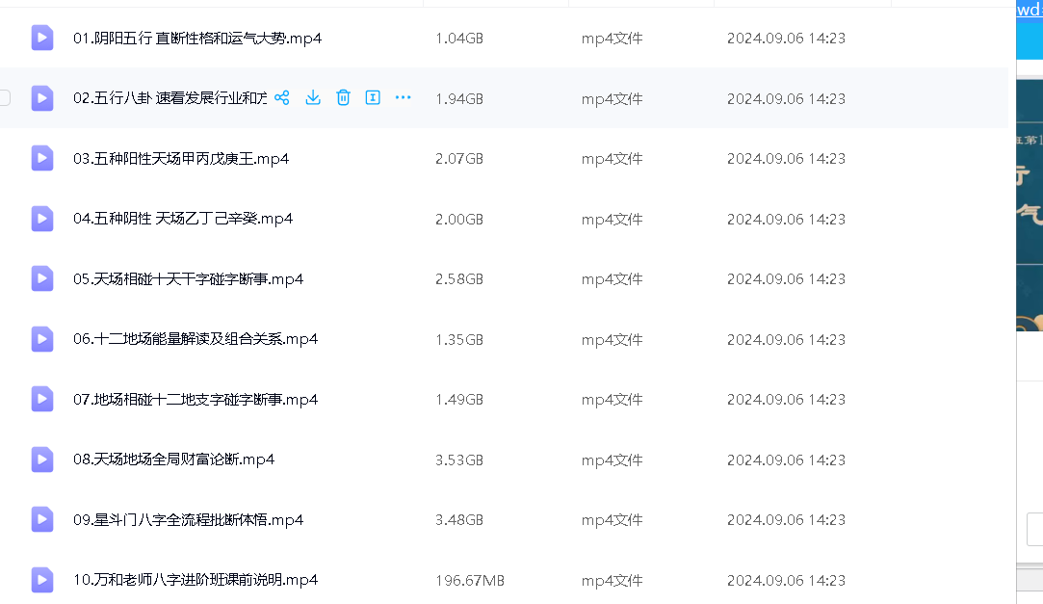1043x604 pixels.
Task: Delete file 02 using the trash icon
Action: point(343,97)
